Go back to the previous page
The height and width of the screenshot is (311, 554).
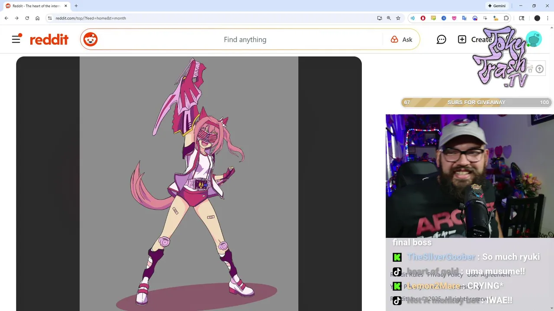click(x=6, y=18)
